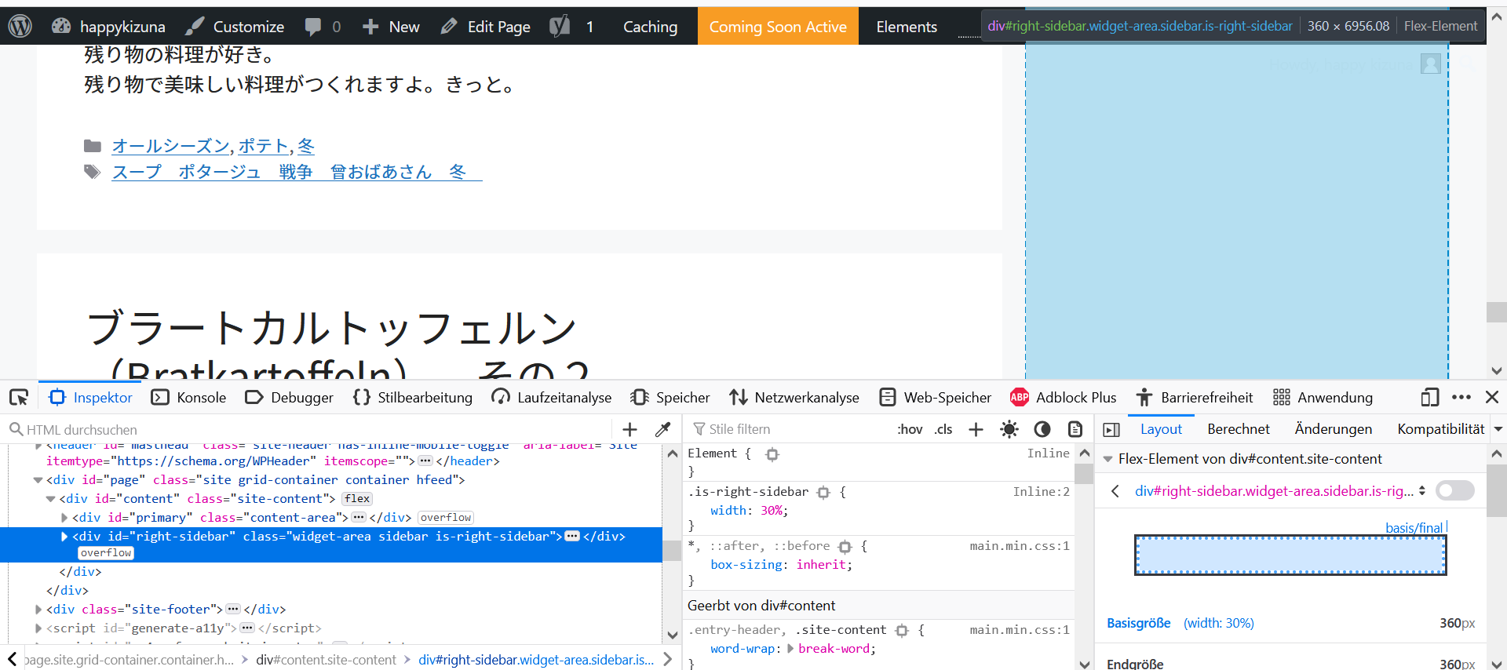Viewport: 1507px width, 670px height.
Task: Open the Web-Speicher tab
Action: tap(935, 397)
